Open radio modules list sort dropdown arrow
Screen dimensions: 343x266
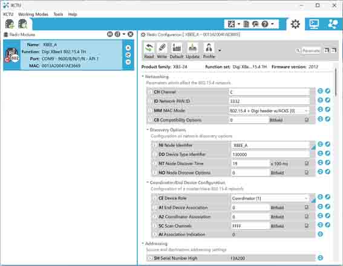(124, 34)
